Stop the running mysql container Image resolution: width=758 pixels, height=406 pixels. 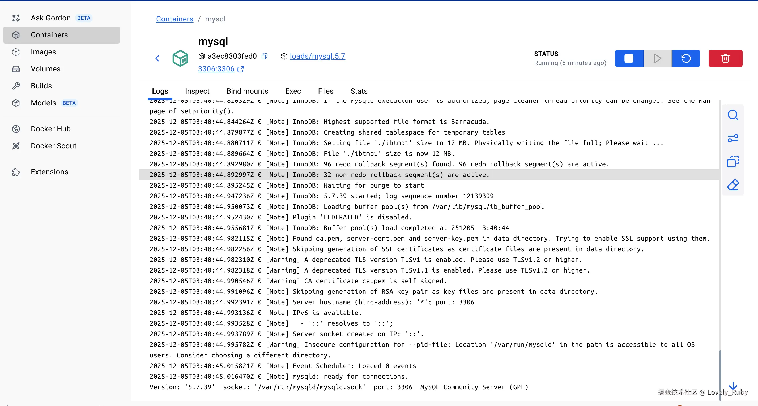pos(629,58)
